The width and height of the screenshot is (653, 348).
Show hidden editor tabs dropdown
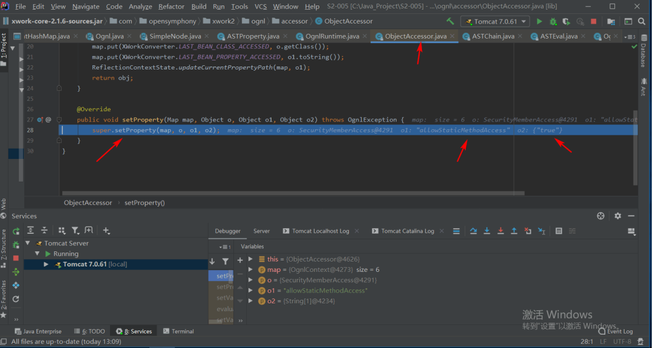[x=629, y=37]
